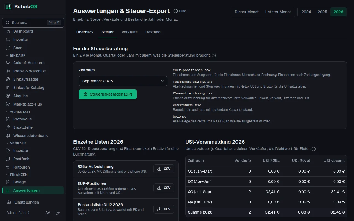Click the Postfach message icon
Image resolution: width=354 pixels, height=221 pixels.
coord(8,159)
